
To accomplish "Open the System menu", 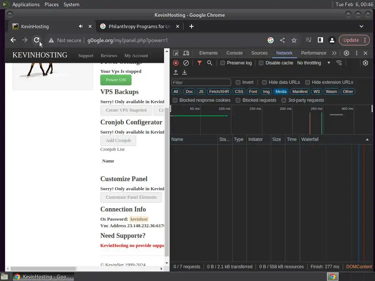I will (x=71, y=4).
